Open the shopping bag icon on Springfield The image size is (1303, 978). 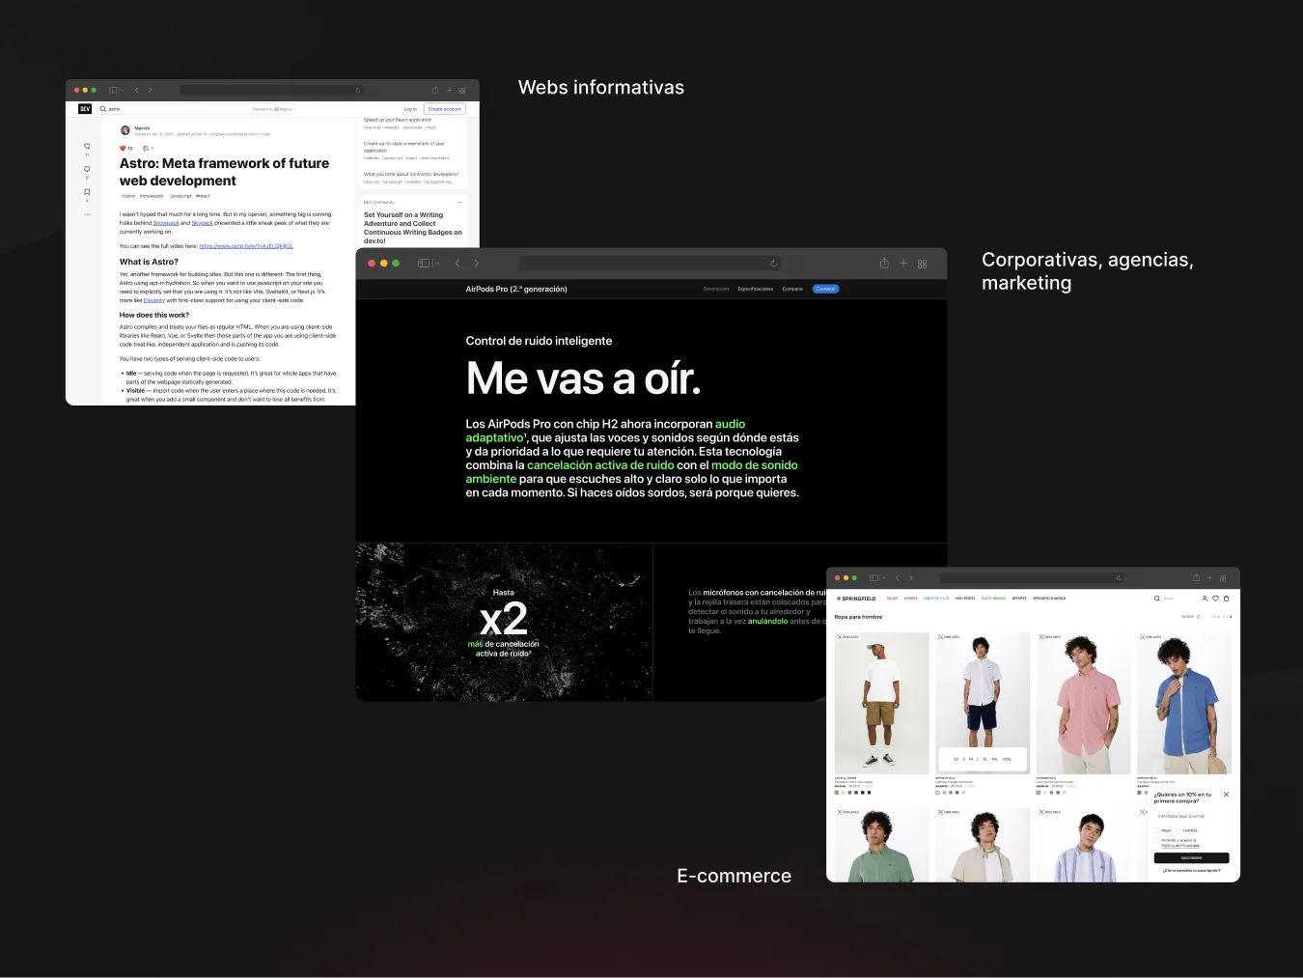pos(1227,599)
